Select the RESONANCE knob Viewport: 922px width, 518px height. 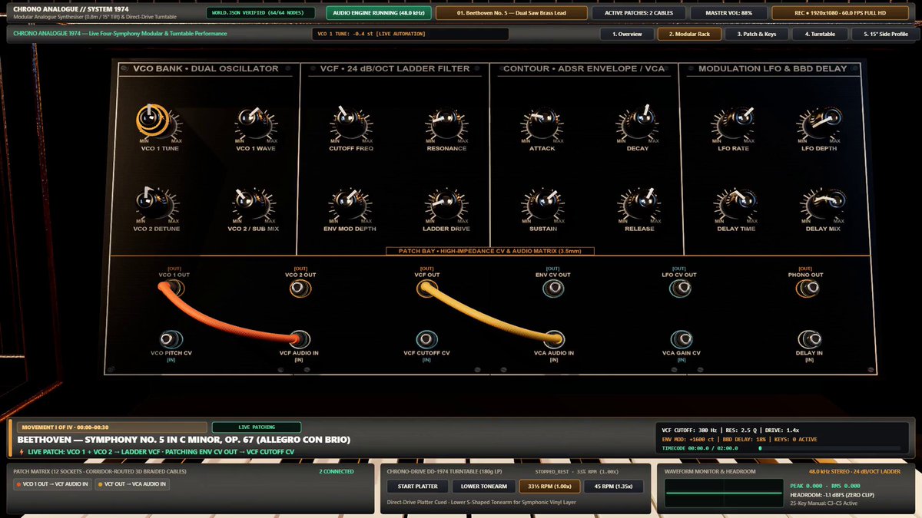(x=445, y=122)
